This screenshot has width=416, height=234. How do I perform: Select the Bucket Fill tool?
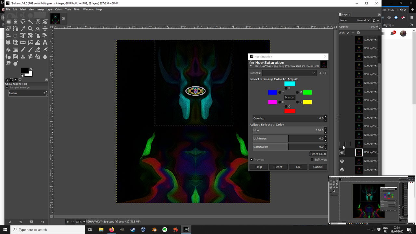(8, 50)
